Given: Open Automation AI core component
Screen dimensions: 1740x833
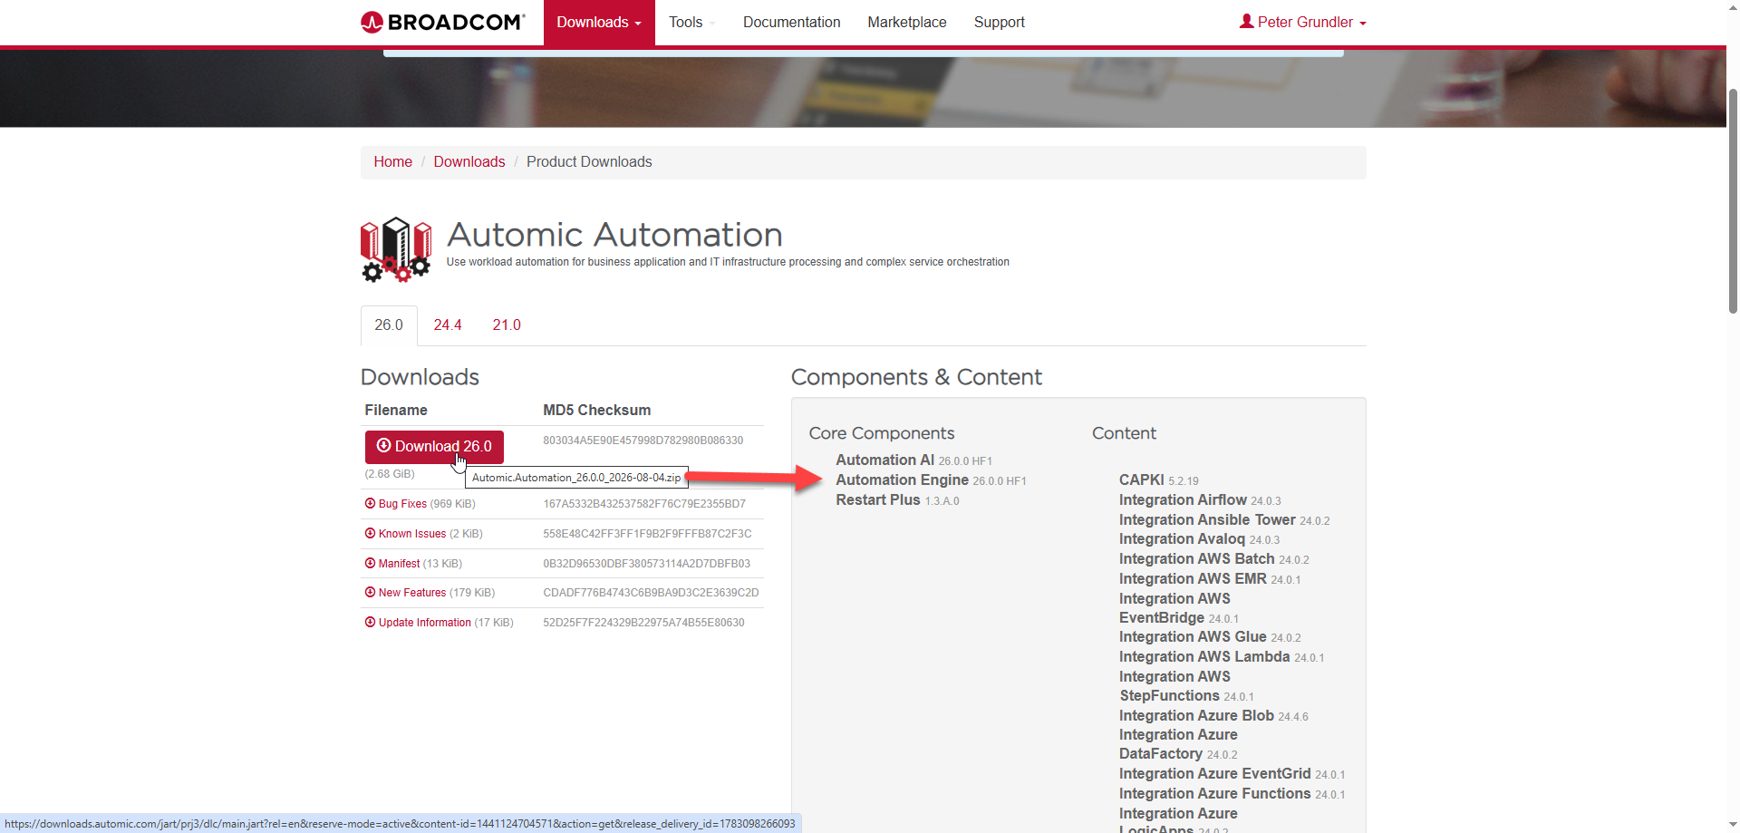Looking at the screenshot, I should coord(884,460).
